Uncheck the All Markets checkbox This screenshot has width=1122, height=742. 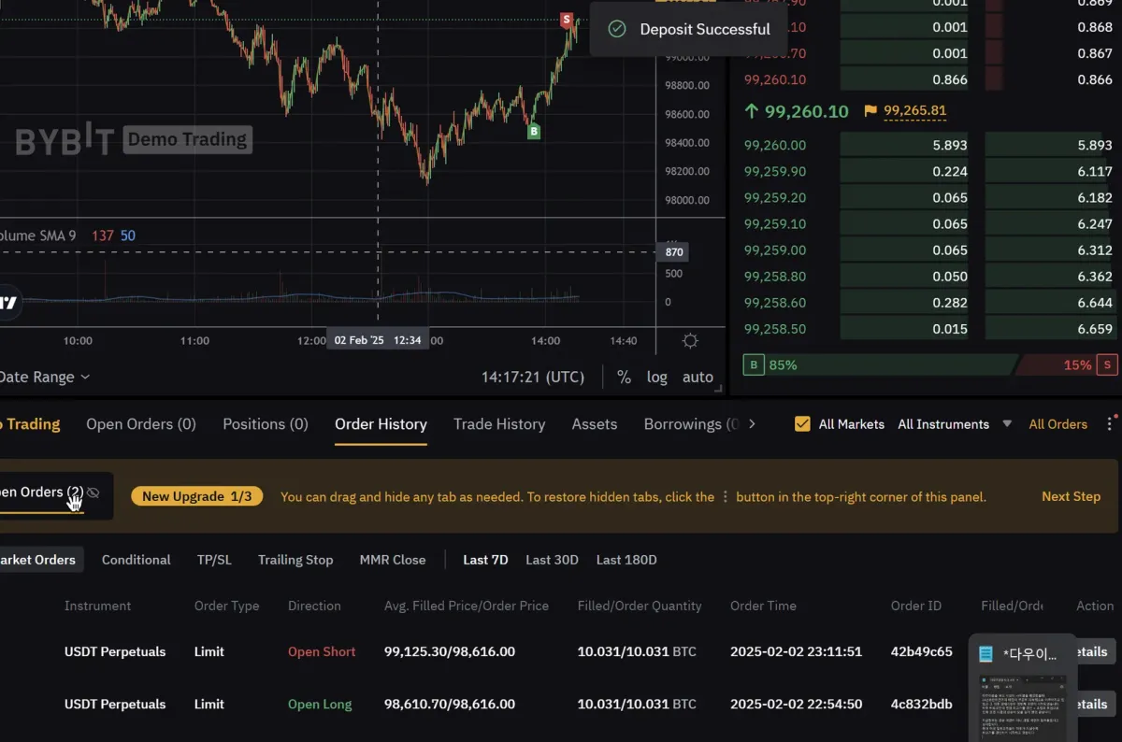pyautogui.click(x=802, y=424)
